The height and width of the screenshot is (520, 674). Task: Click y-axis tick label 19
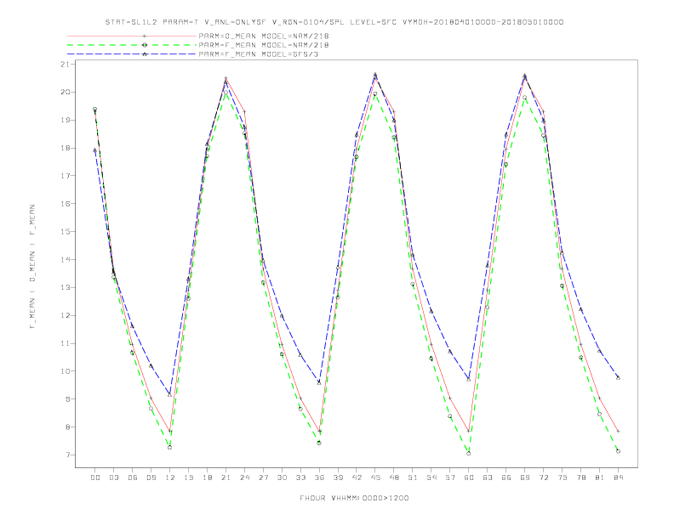point(66,120)
